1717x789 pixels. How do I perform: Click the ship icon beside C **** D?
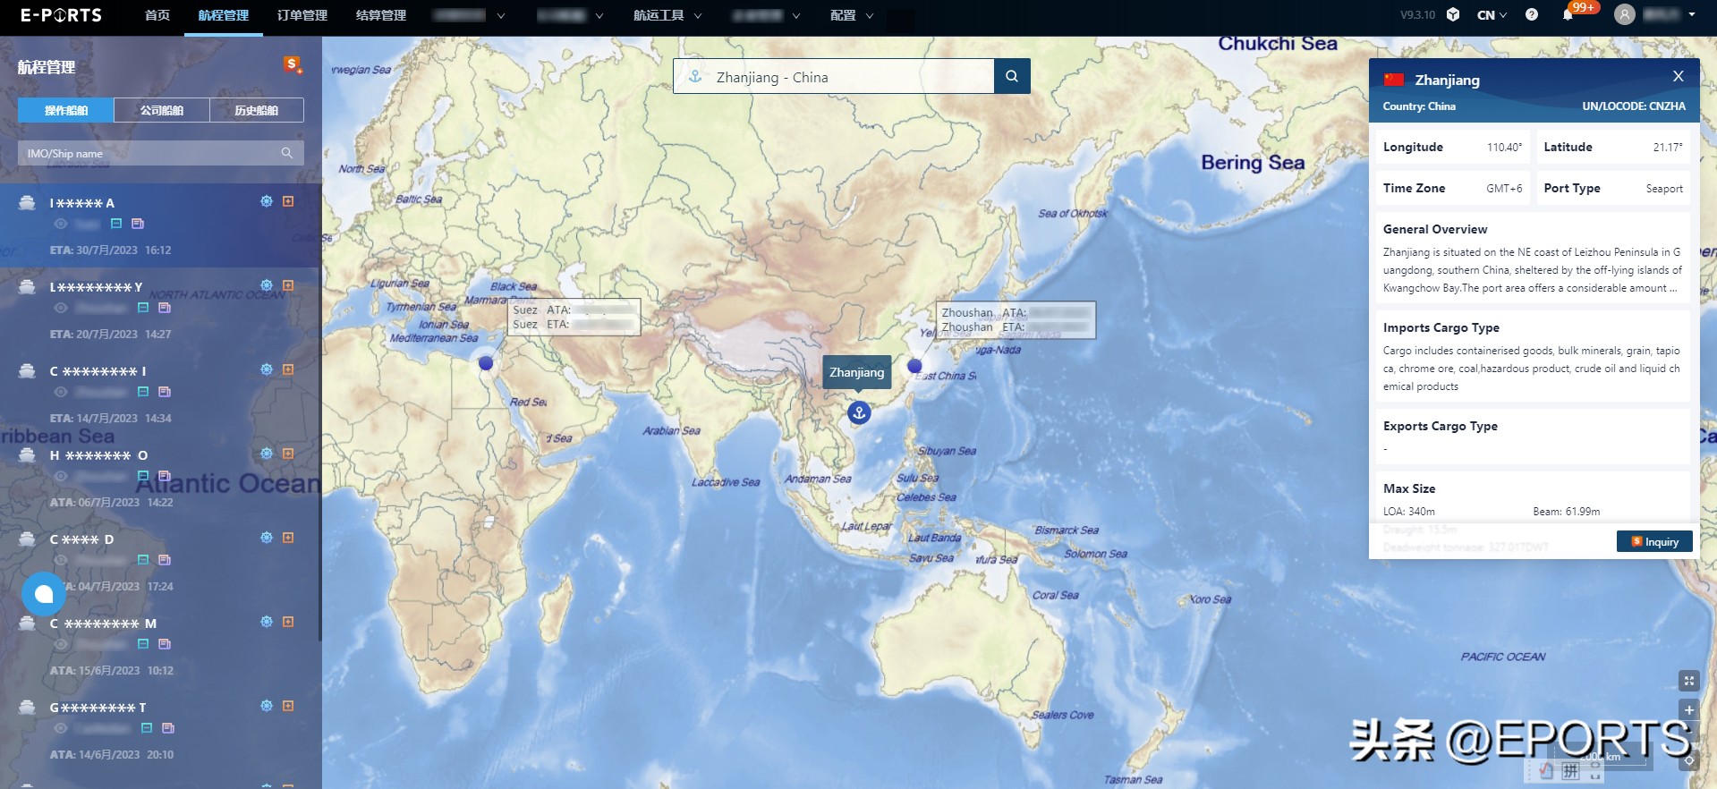pos(28,539)
